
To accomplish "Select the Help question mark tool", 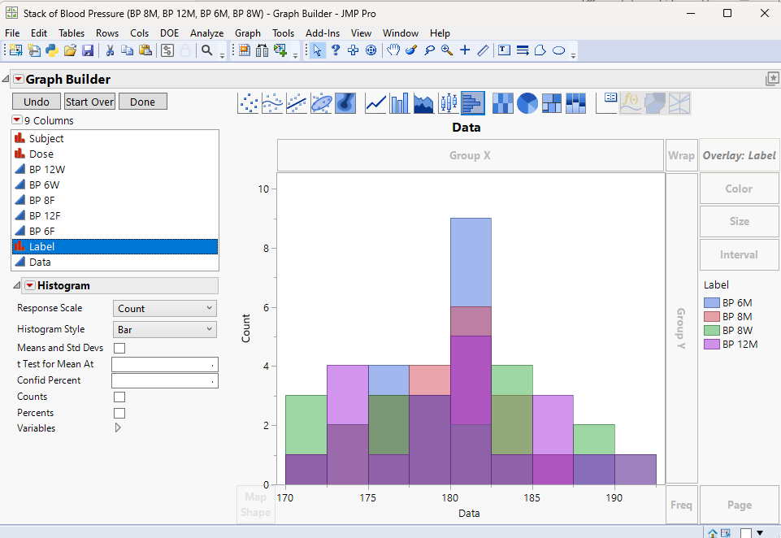I will (335, 50).
